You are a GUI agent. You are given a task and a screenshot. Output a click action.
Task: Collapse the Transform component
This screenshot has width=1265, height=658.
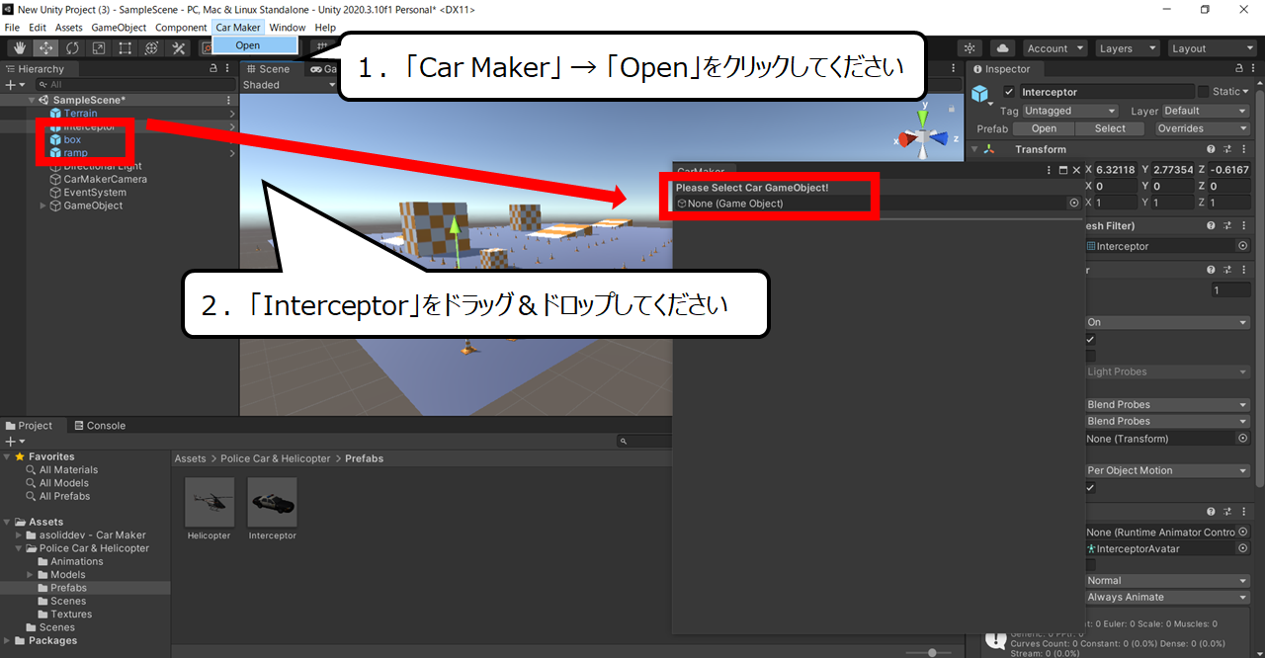point(975,149)
